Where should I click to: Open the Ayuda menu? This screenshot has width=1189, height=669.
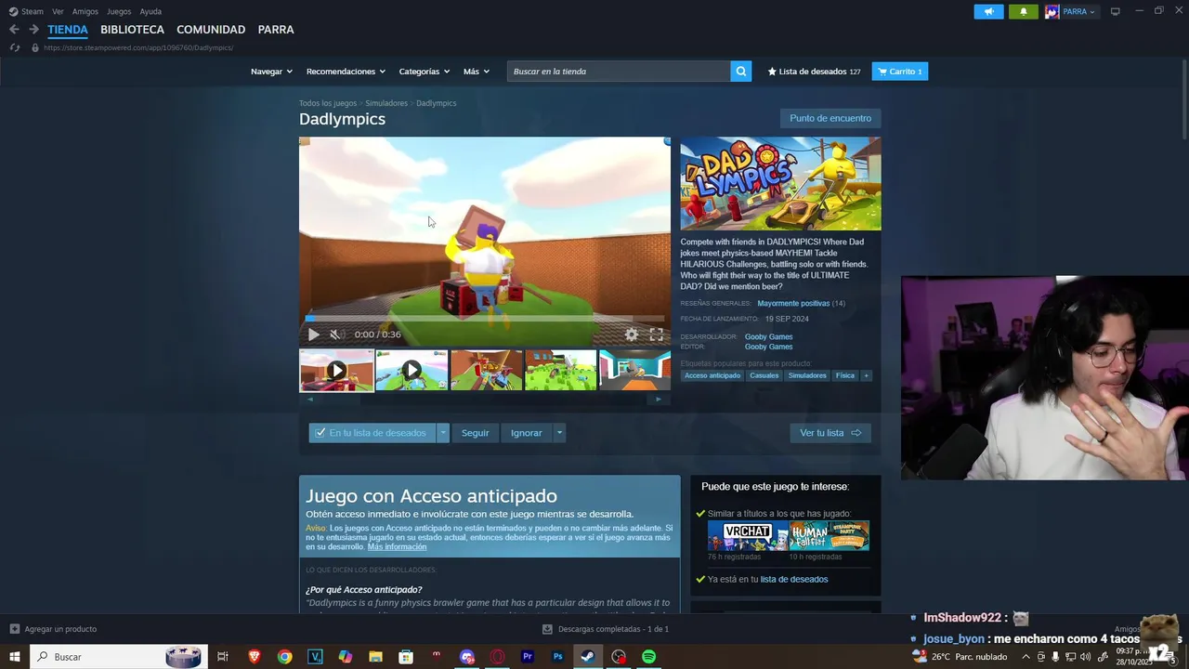[x=150, y=11]
